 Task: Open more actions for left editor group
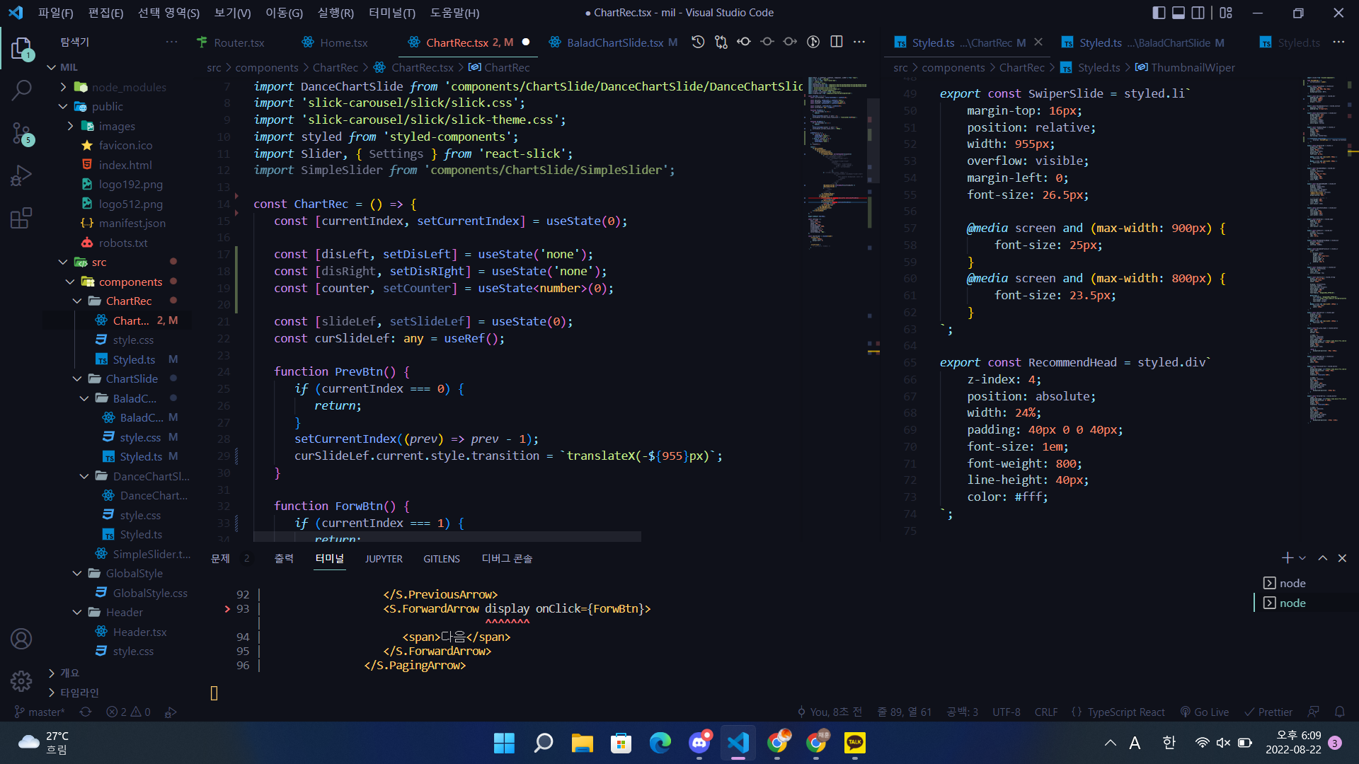click(x=859, y=42)
